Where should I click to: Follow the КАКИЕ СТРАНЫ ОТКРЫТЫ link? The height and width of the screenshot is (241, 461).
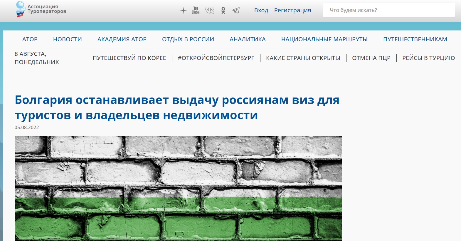303,58
